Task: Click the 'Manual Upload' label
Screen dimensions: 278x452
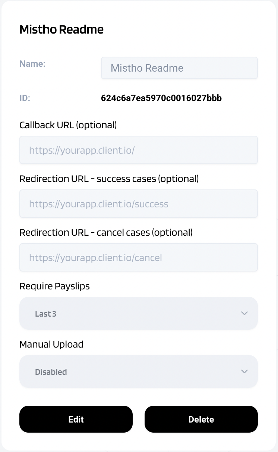Action: (x=51, y=344)
